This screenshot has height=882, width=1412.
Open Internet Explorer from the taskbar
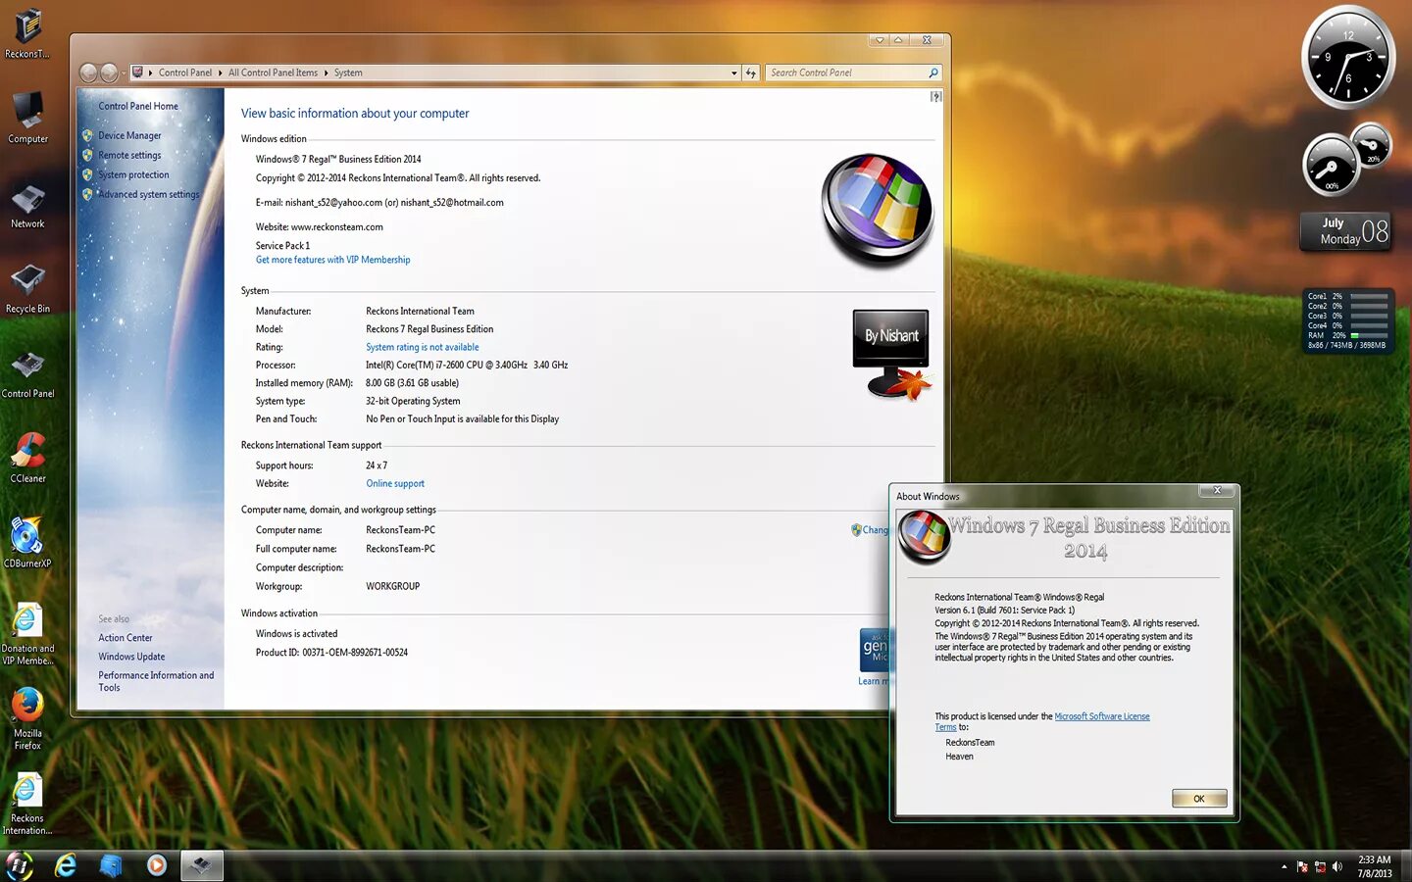coord(66,865)
